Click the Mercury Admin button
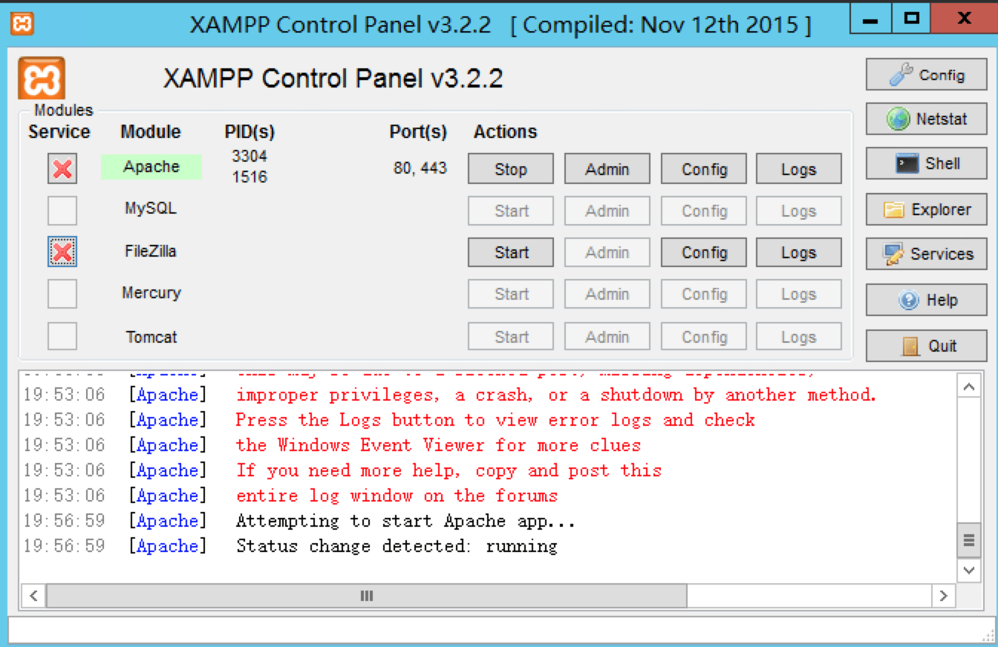The height and width of the screenshot is (647, 998). tap(607, 294)
